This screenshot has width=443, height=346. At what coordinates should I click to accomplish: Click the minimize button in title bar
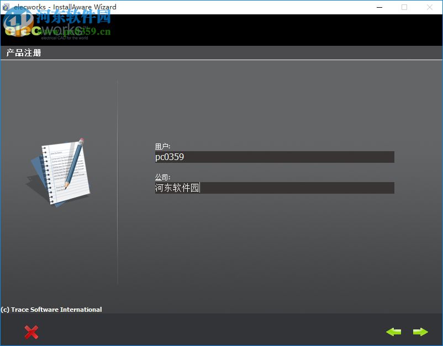click(x=379, y=7)
